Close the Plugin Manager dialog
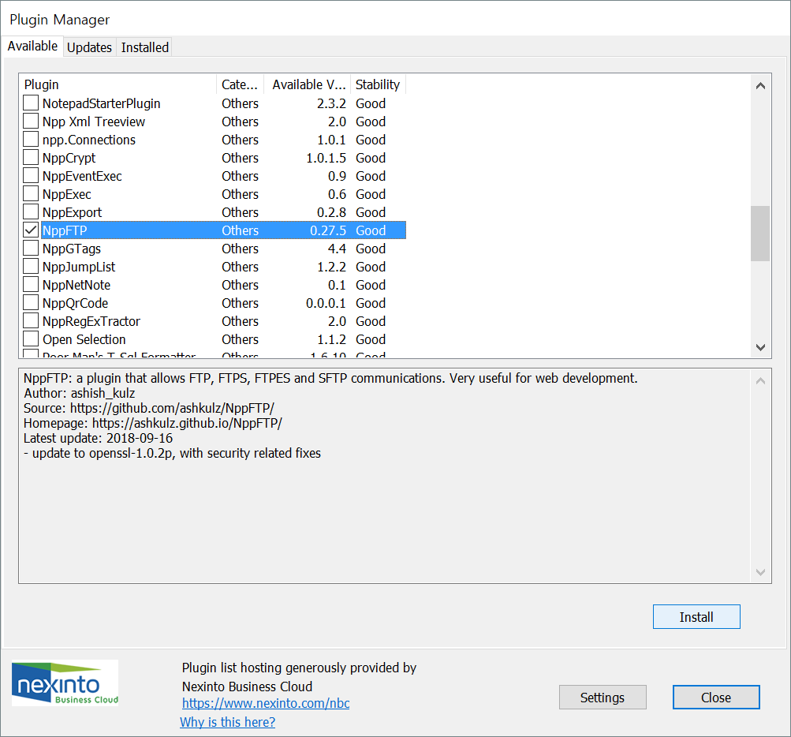This screenshot has height=737, width=791. tap(715, 698)
